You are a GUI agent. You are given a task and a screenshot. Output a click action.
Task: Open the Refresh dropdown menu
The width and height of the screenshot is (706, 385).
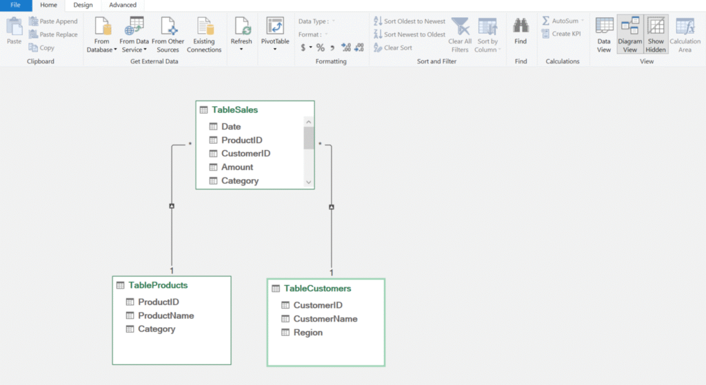click(x=241, y=50)
